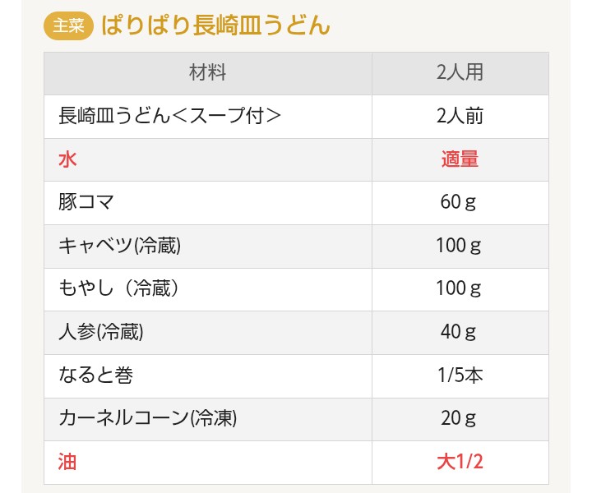Click the 主菜 category badge

[x=68, y=26]
